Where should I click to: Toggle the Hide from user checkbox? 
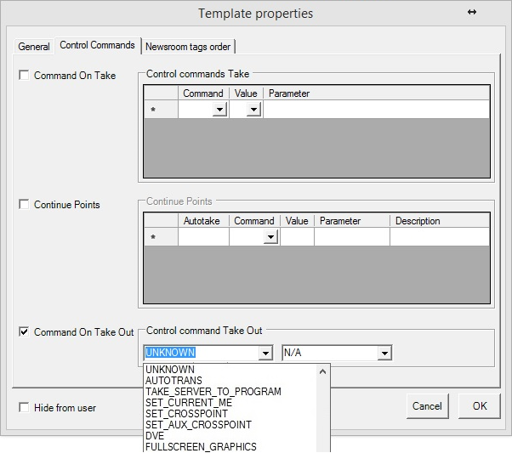(x=24, y=408)
